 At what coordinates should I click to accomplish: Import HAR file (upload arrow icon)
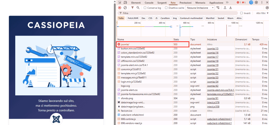[225, 8]
